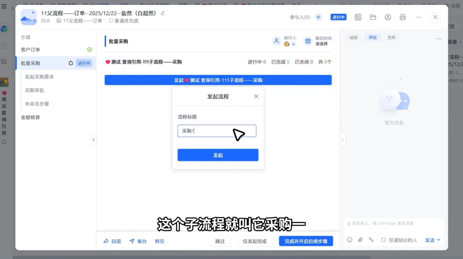The height and width of the screenshot is (259, 463).
Task: Open the 发送 dropdown arrow
Action: tap(439, 240)
